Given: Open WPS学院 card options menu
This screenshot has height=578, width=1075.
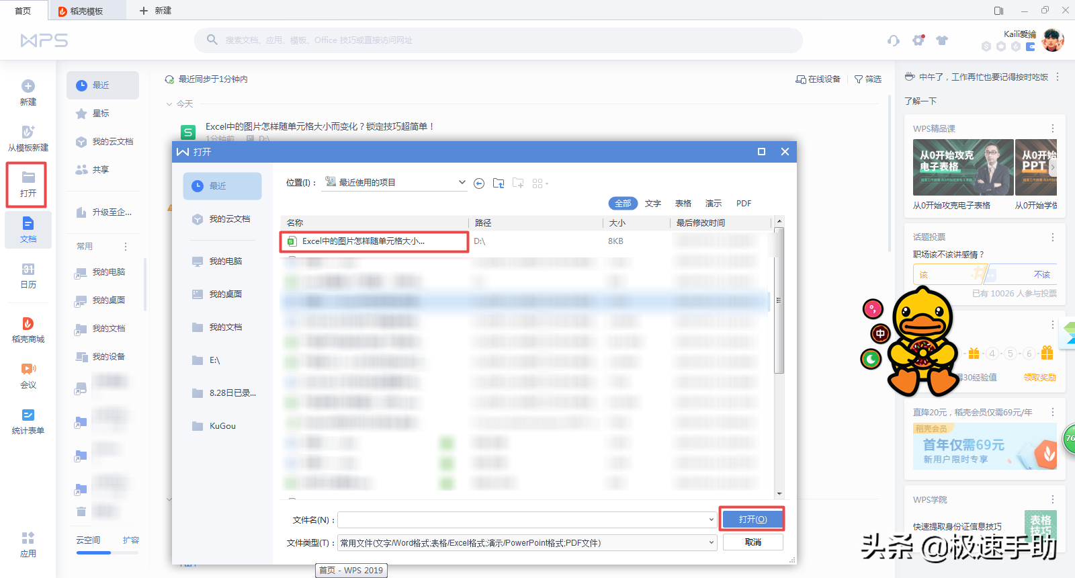Looking at the screenshot, I should [x=1052, y=499].
